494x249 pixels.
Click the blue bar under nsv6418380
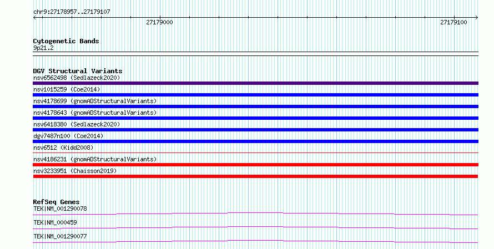tap(255, 130)
